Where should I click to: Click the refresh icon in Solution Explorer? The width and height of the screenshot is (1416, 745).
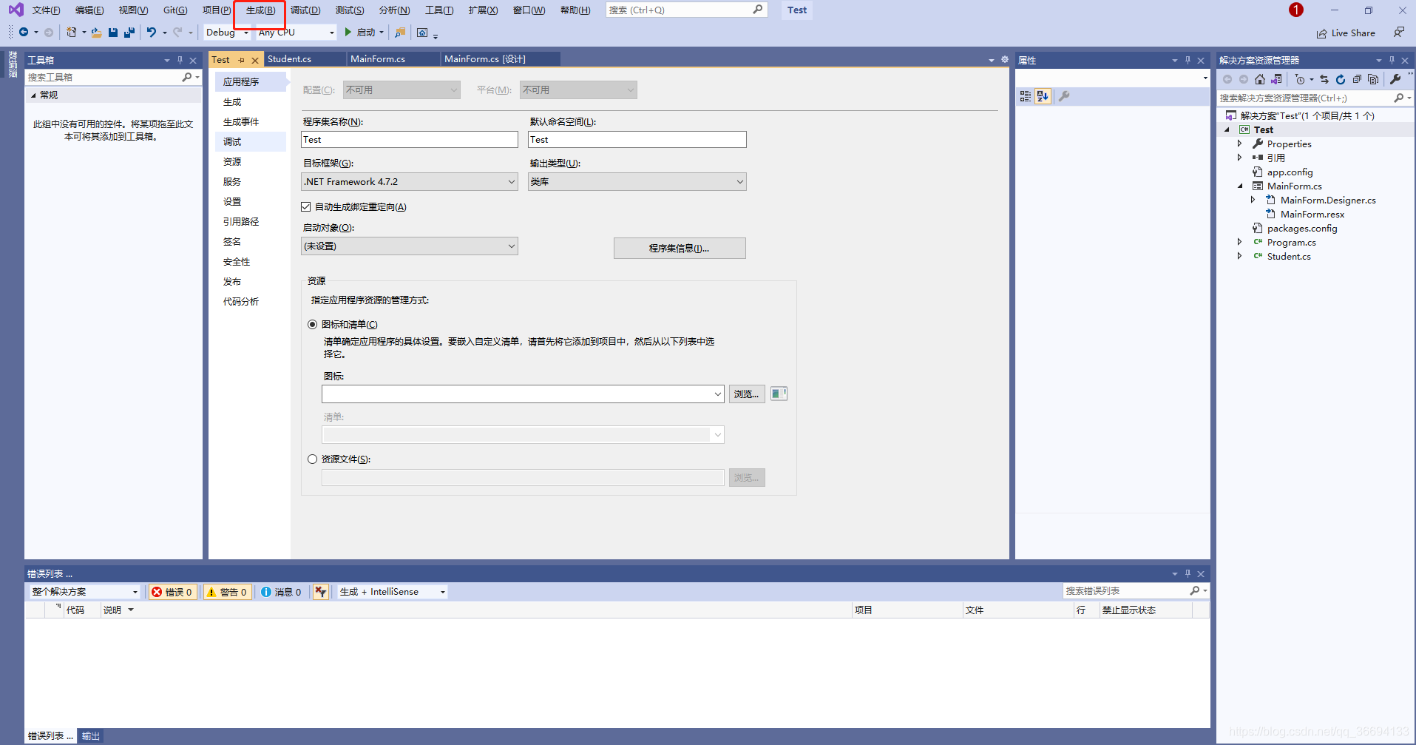coord(1340,79)
